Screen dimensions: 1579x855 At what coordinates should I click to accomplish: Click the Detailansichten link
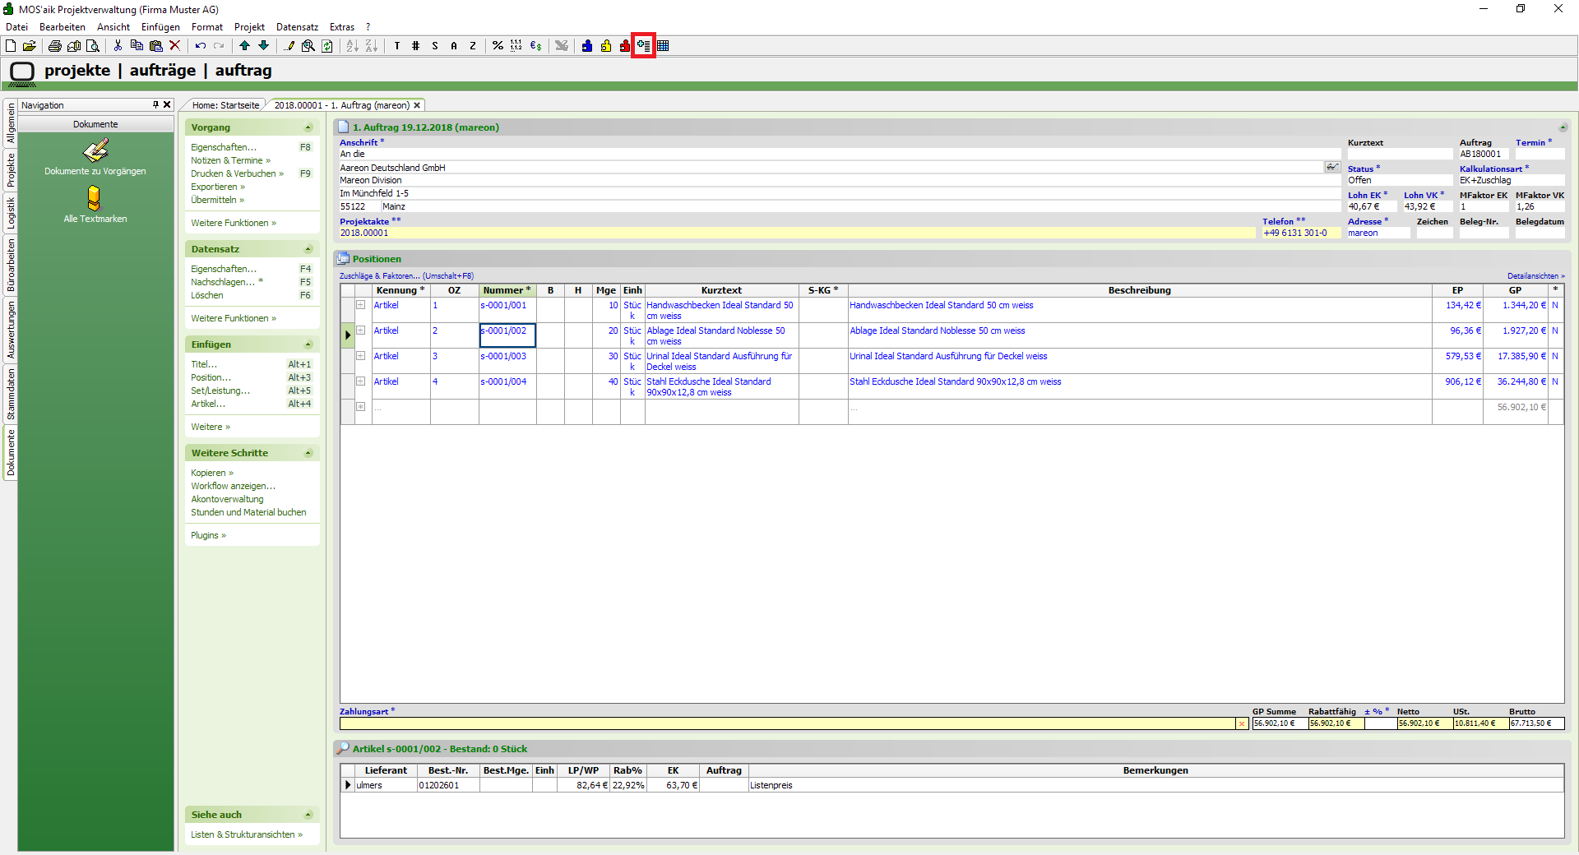coord(1535,276)
